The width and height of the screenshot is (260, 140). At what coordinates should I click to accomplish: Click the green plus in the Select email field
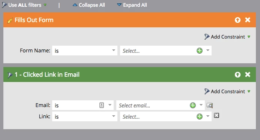193,105
